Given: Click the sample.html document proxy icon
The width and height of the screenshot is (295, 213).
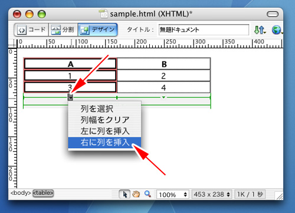Looking at the screenshot, I should tap(103, 14).
